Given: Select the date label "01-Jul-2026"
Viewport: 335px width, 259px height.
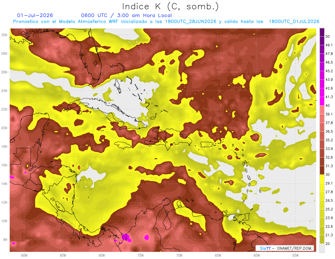Looking at the screenshot, I should click(35, 15).
